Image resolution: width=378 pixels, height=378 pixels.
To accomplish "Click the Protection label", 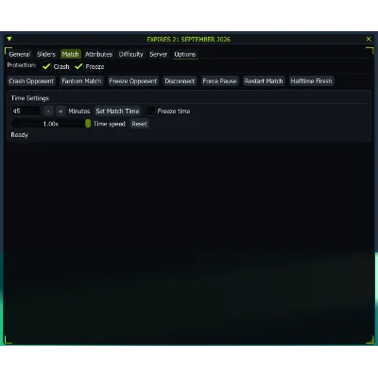I will tap(22, 65).
